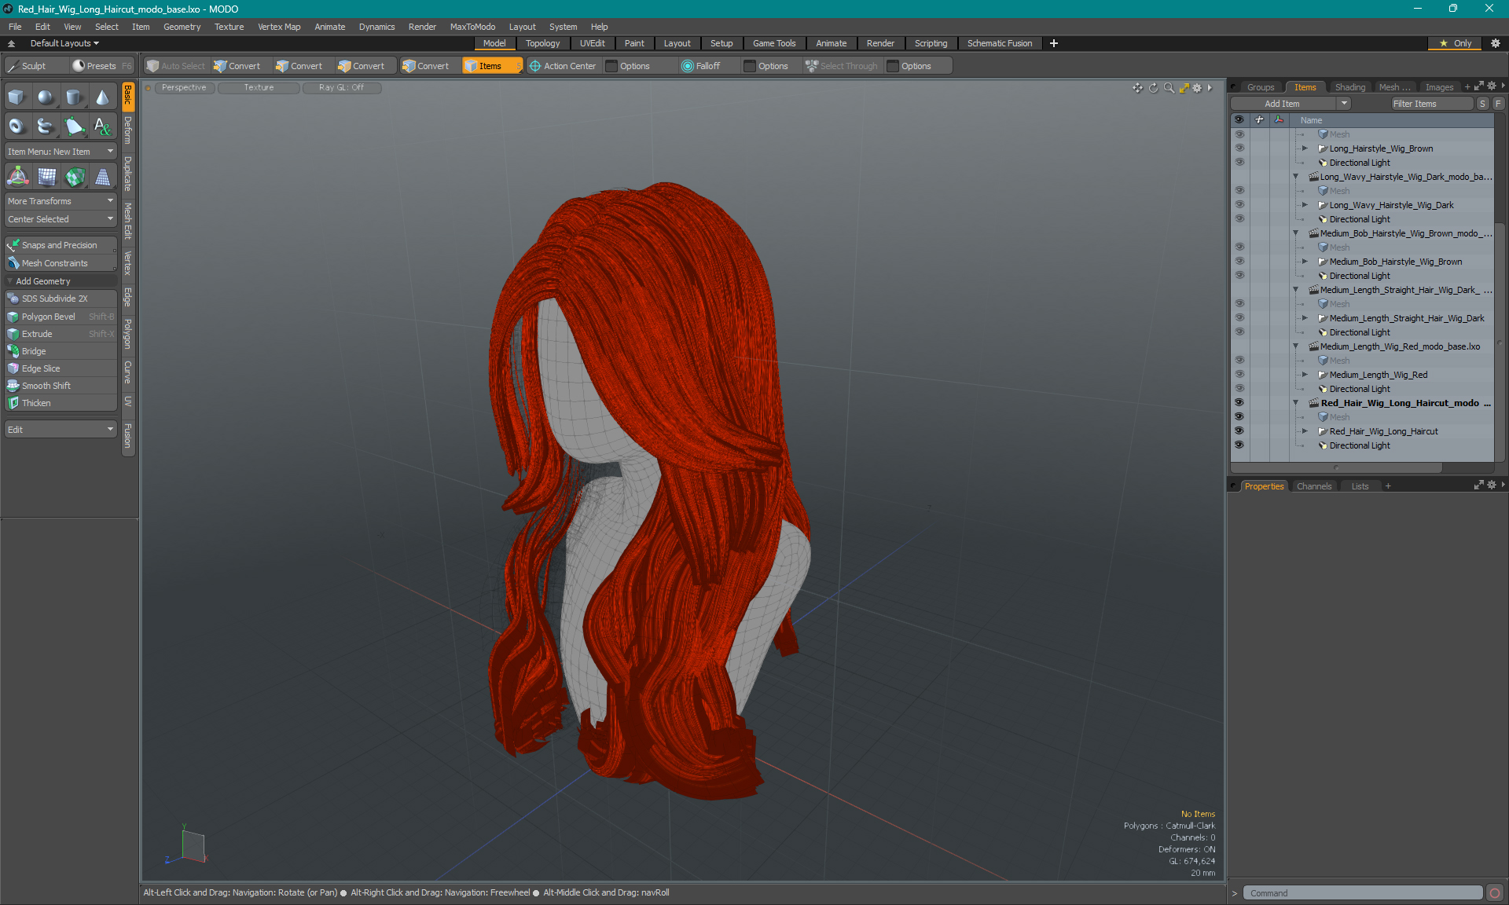1509x905 pixels.
Task: Activate the Taper grid tool icon
Action: (103, 177)
